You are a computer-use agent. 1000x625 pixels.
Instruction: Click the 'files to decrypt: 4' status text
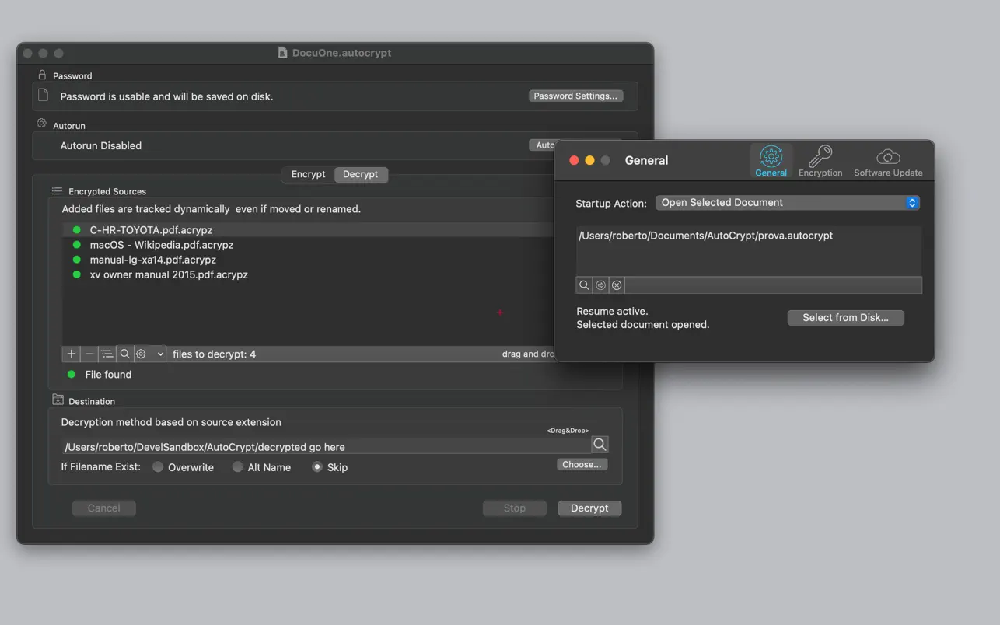coord(214,354)
